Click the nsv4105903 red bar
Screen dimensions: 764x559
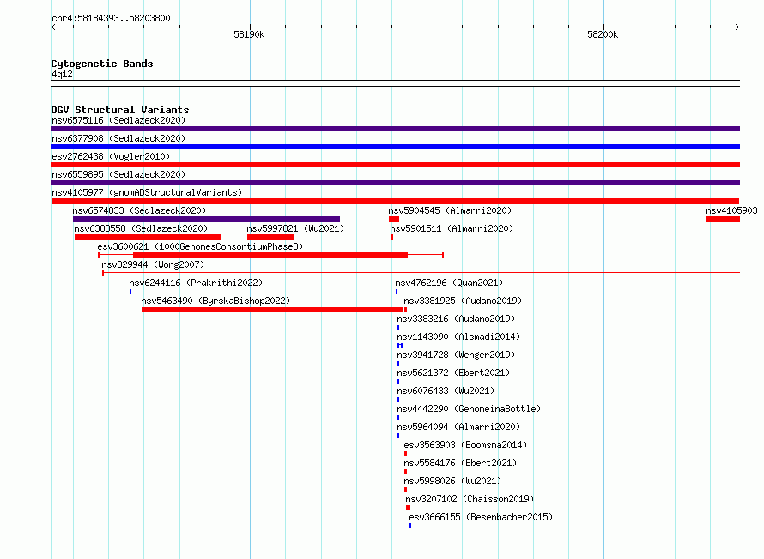tap(723, 219)
